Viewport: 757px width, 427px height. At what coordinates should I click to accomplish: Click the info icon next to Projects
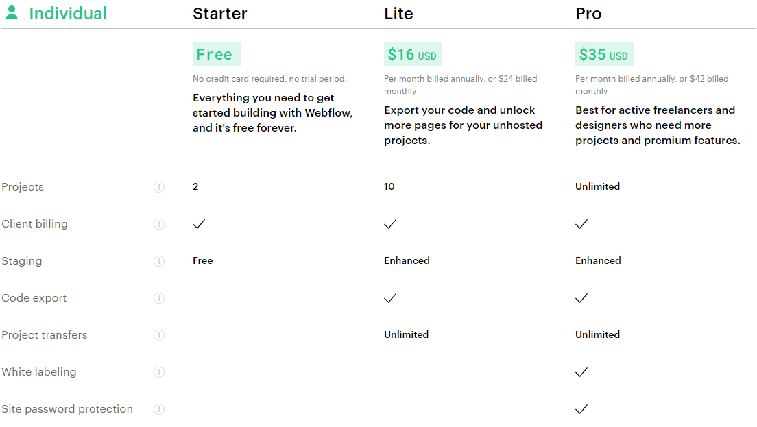(x=159, y=187)
